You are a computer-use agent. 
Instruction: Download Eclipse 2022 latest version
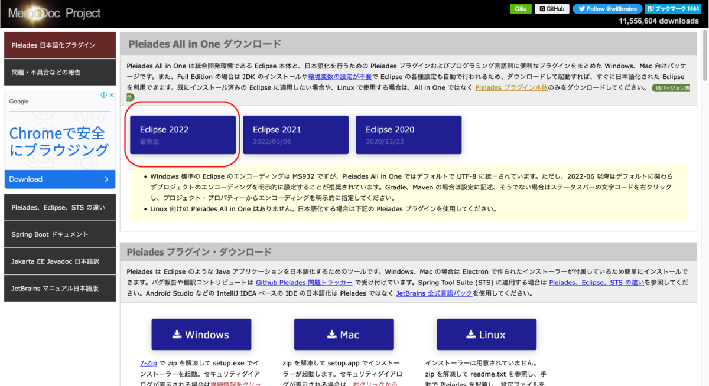pos(183,135)
